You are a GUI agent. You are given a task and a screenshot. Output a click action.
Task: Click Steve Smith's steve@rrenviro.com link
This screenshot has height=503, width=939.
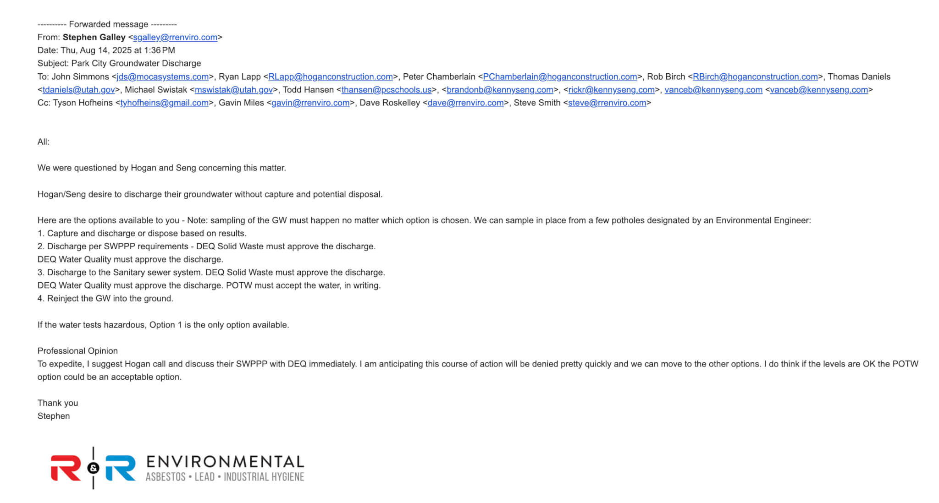point(607,103)
